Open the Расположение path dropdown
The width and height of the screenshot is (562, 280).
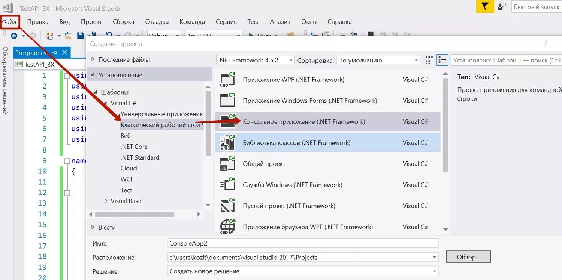[435, 258]
